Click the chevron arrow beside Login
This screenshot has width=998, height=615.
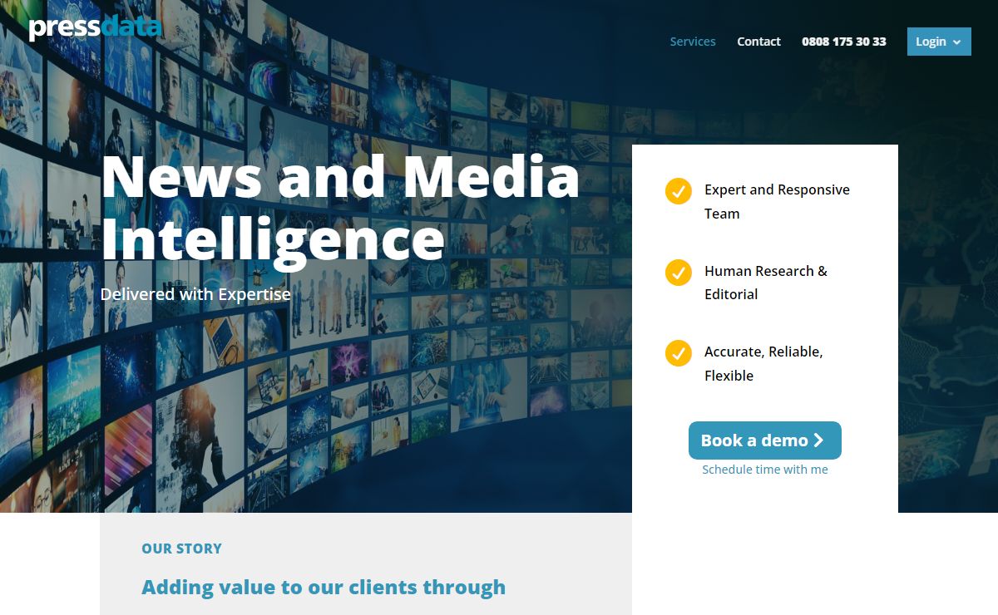(x=956, y=42)
